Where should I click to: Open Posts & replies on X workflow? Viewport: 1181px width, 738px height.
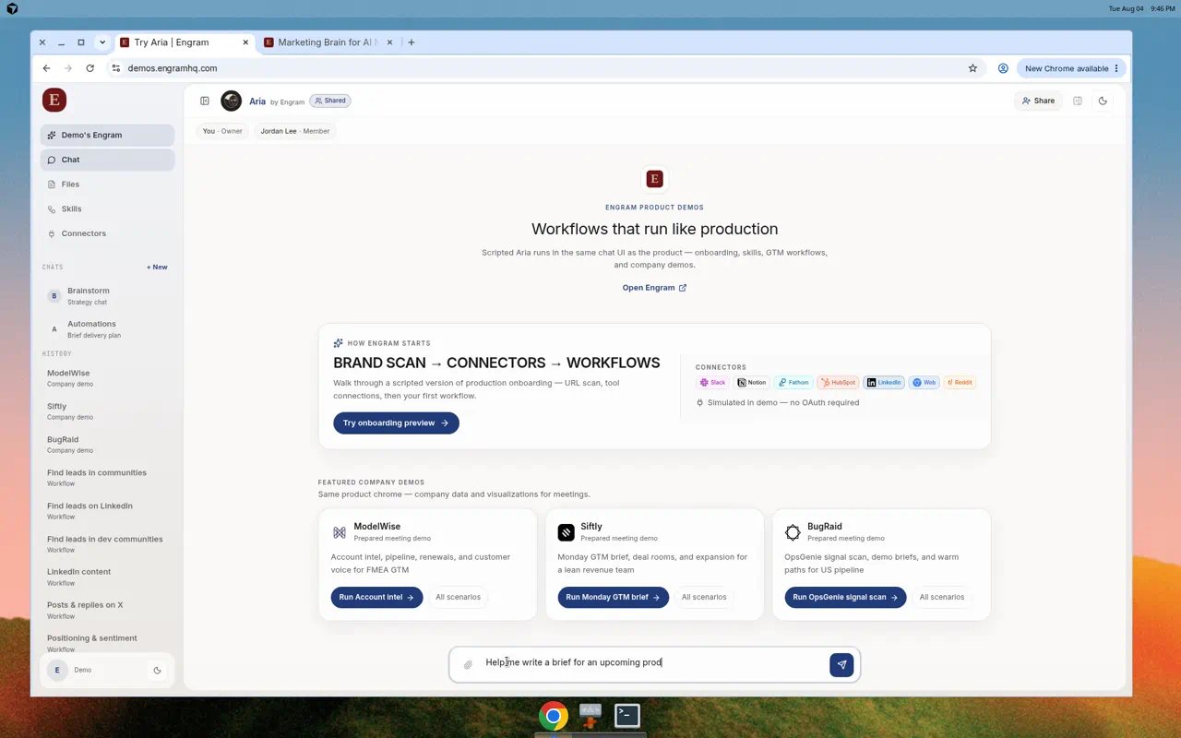107,610
